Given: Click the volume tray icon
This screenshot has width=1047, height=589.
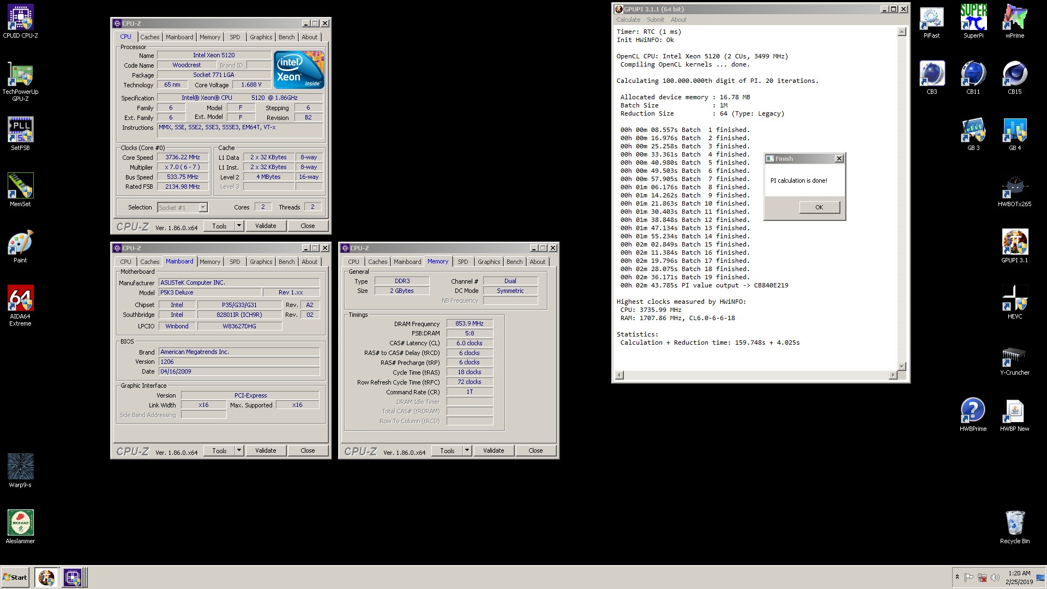Looking at the screenshot, I should pos(995,578).
